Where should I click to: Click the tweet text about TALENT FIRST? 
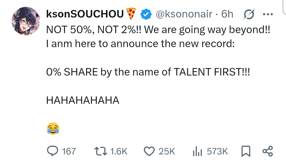(x=148, y=72)
